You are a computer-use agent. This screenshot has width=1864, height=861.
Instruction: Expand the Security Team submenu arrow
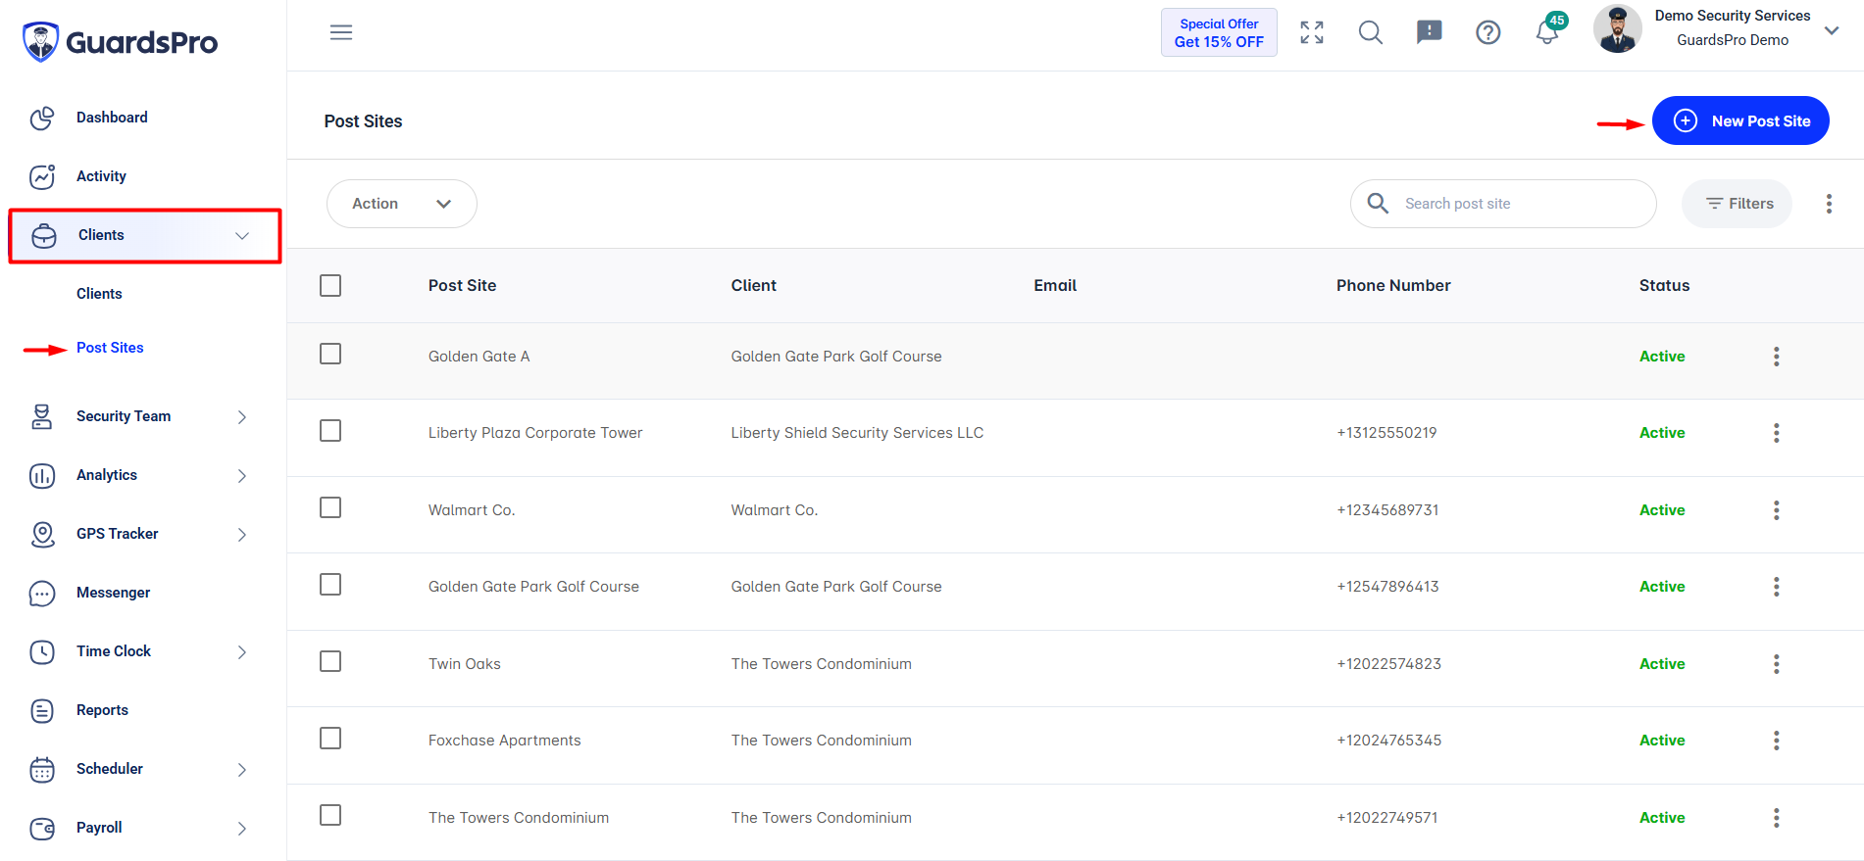click(x=242, y=417)
